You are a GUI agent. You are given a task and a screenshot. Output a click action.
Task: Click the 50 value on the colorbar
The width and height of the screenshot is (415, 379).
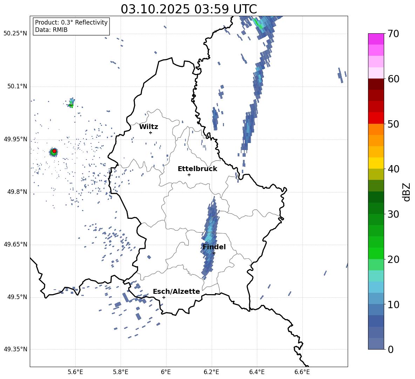[393, 124]
